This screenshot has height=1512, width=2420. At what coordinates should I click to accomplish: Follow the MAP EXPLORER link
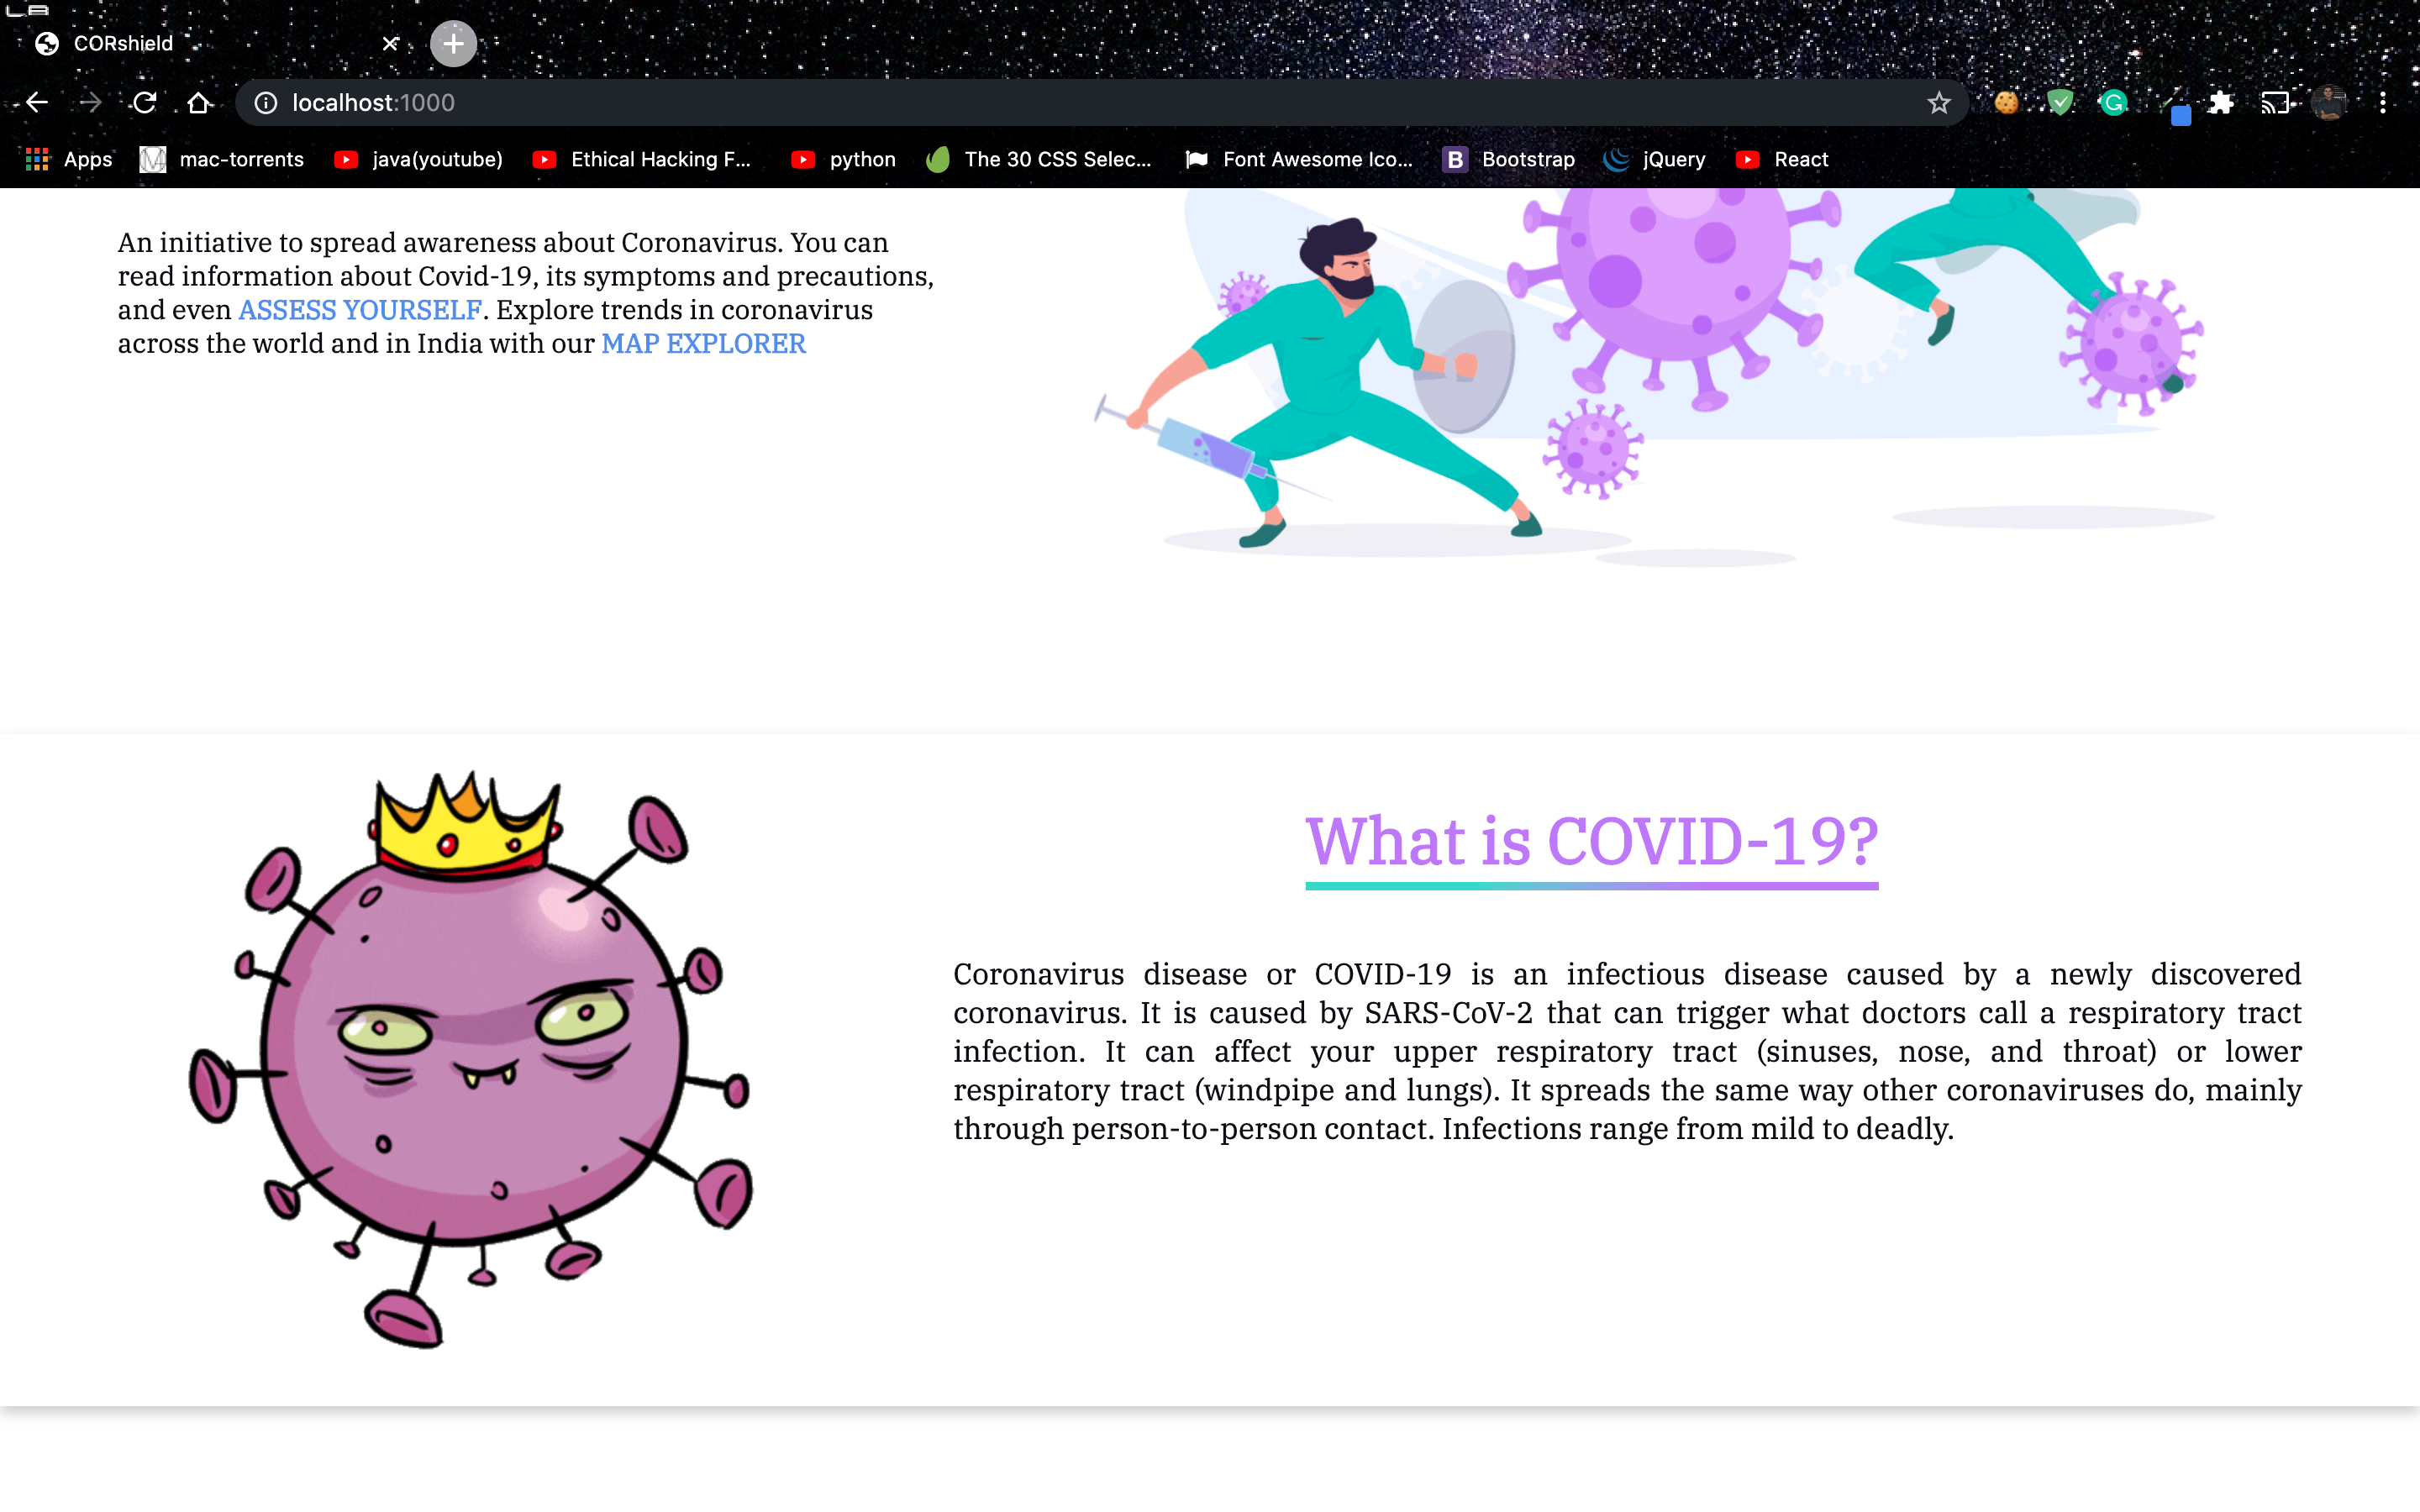coord(703,344)
